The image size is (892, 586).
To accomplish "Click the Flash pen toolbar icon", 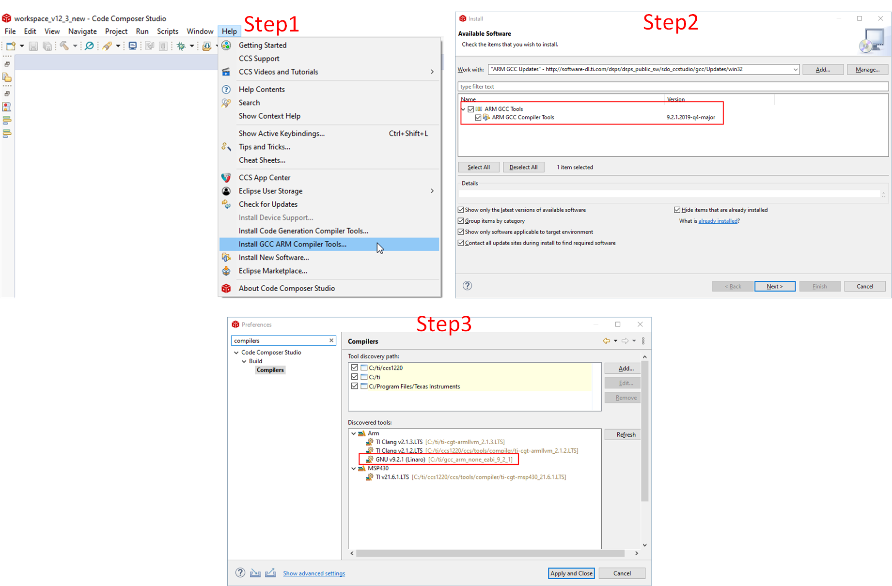I will (107, 46).
